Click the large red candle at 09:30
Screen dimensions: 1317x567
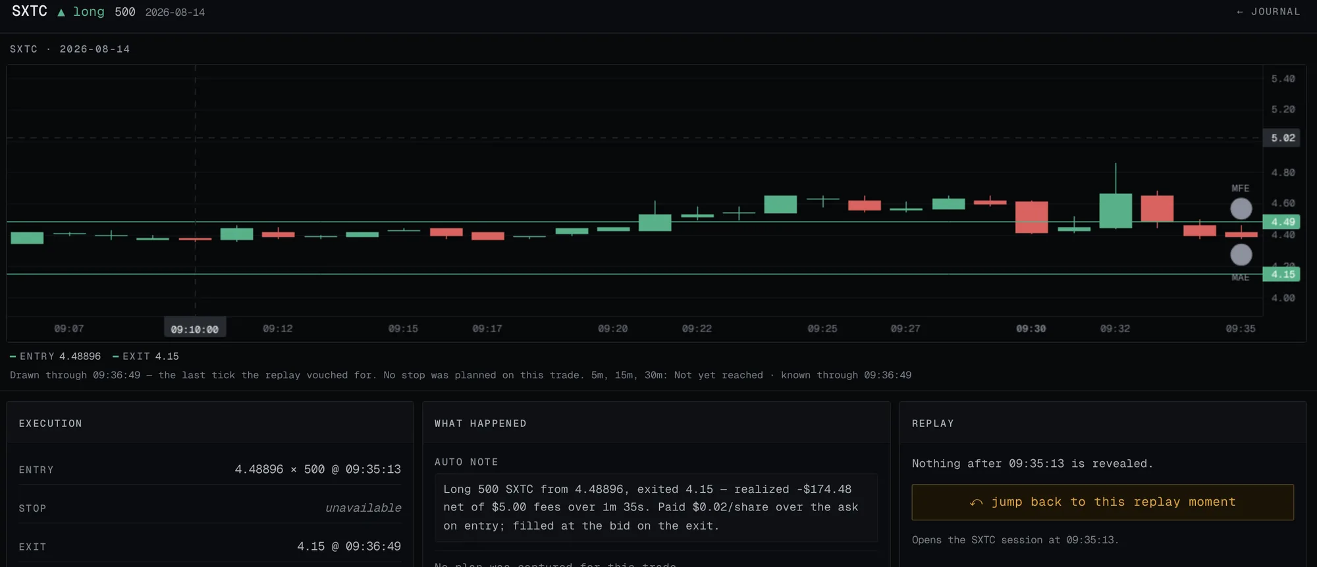pyautogui.click(x=1031, y=217)
